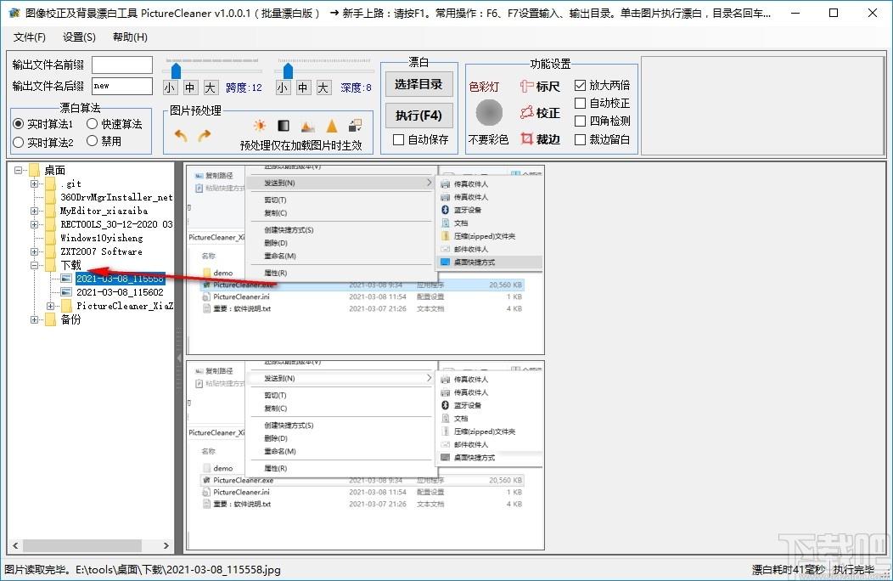Set 深度 to 小
Viewport: 893px width, 581px height.
pyautogui.click(x=283, y=87)
